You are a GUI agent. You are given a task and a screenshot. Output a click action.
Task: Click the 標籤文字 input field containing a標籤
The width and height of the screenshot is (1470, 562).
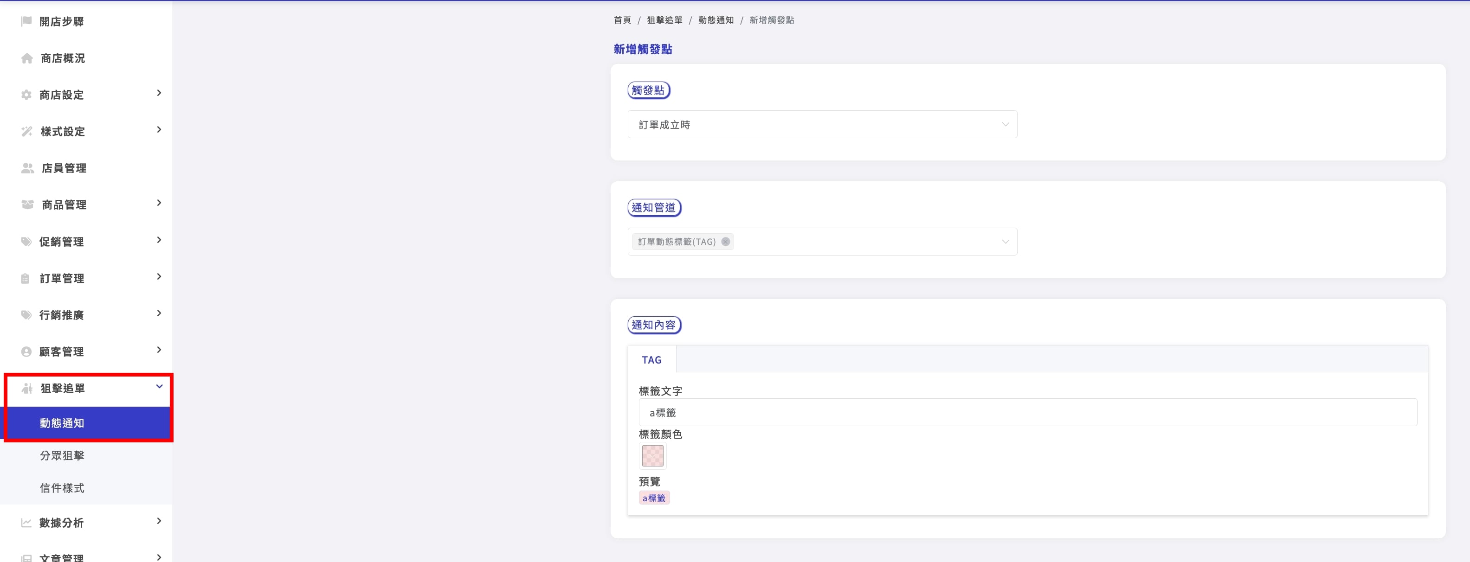1028,412
